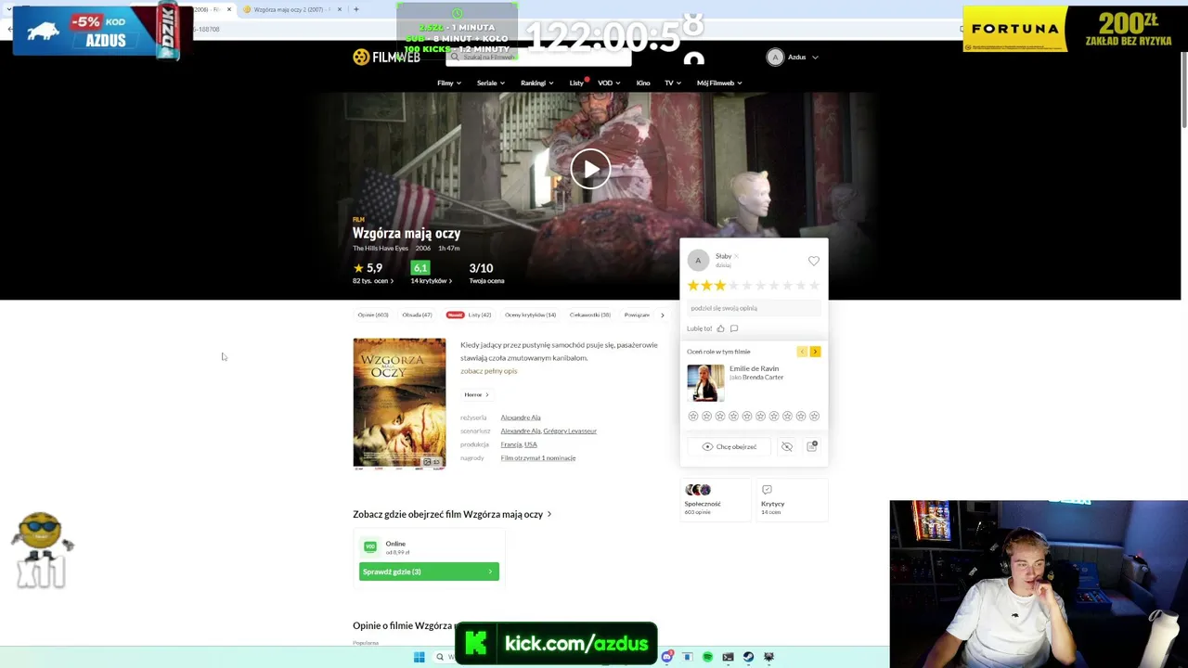Open the USA production country link
Image resolution: width=1188 pixels, height=668 pixels.
click(x=531, y=444)
